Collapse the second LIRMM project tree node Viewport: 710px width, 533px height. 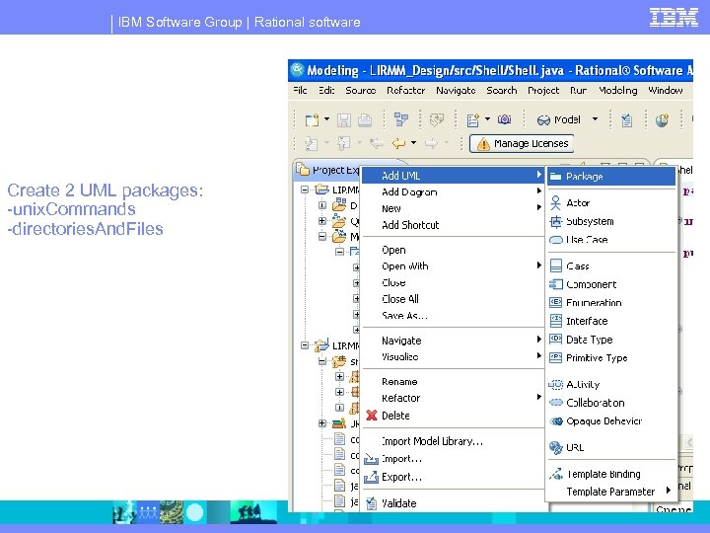(x=305, y=345)
